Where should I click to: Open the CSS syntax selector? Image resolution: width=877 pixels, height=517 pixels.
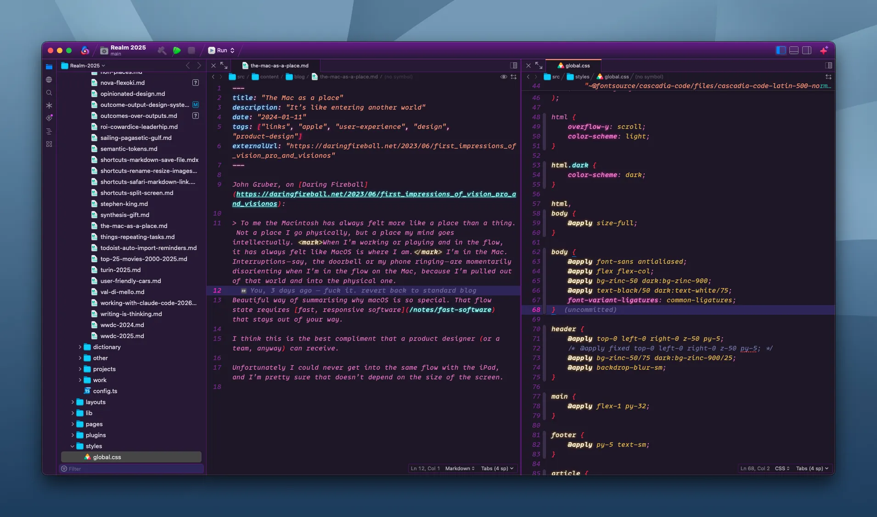coord(782,468)
